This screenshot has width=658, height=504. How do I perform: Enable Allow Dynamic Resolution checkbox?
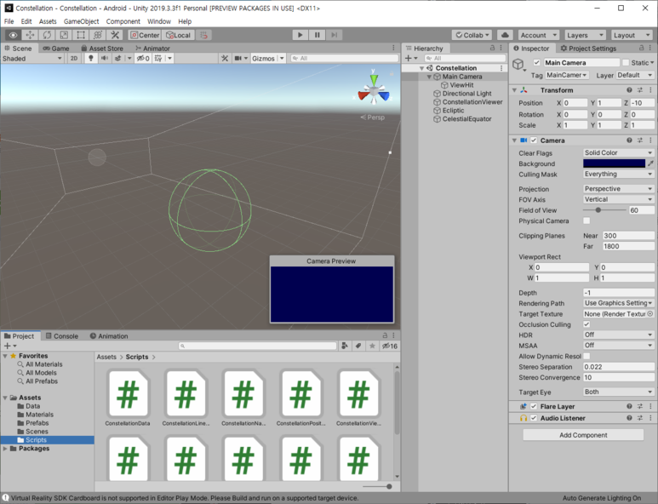[x=586, y=356]
